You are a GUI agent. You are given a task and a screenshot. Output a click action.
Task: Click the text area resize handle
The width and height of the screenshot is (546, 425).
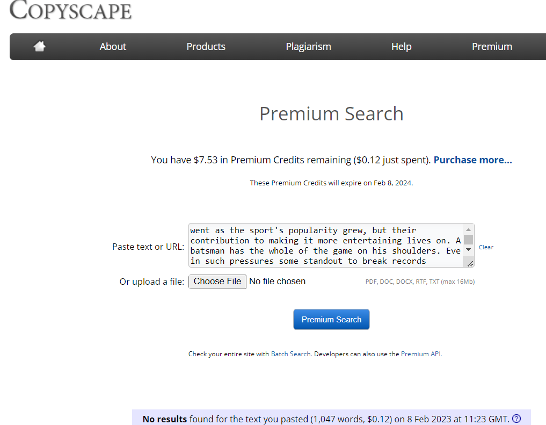pos(470,264)
